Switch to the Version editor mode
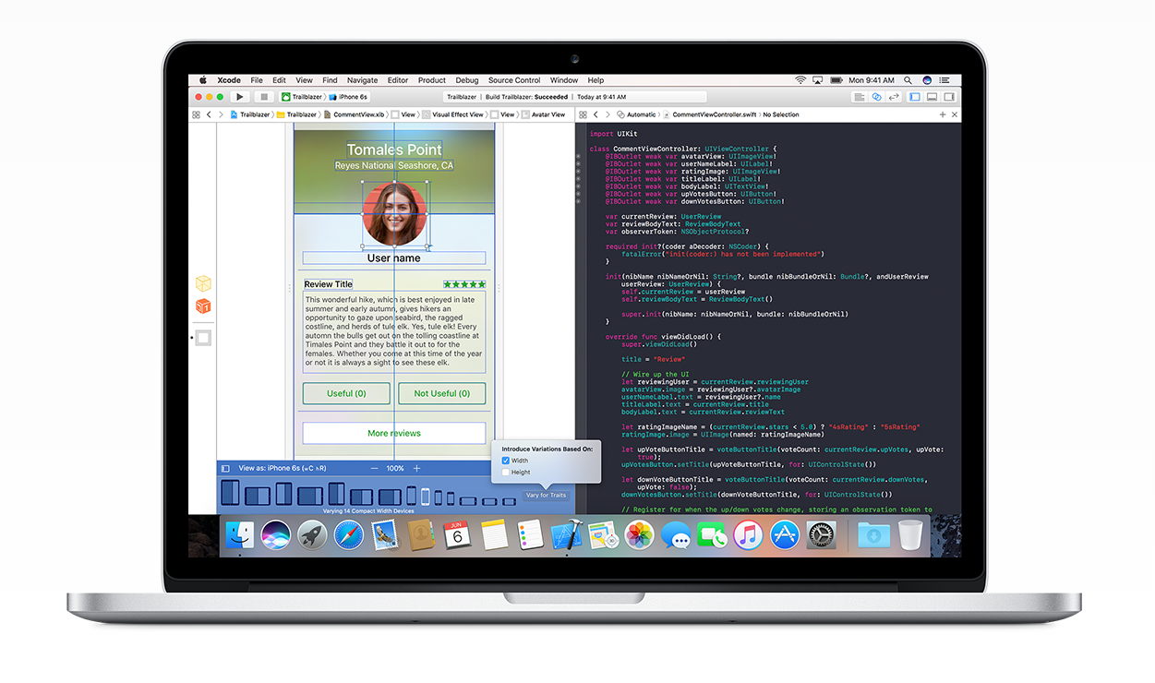Image resolution: width=1155 pixels, height=683 pixels. pos(894,97)
